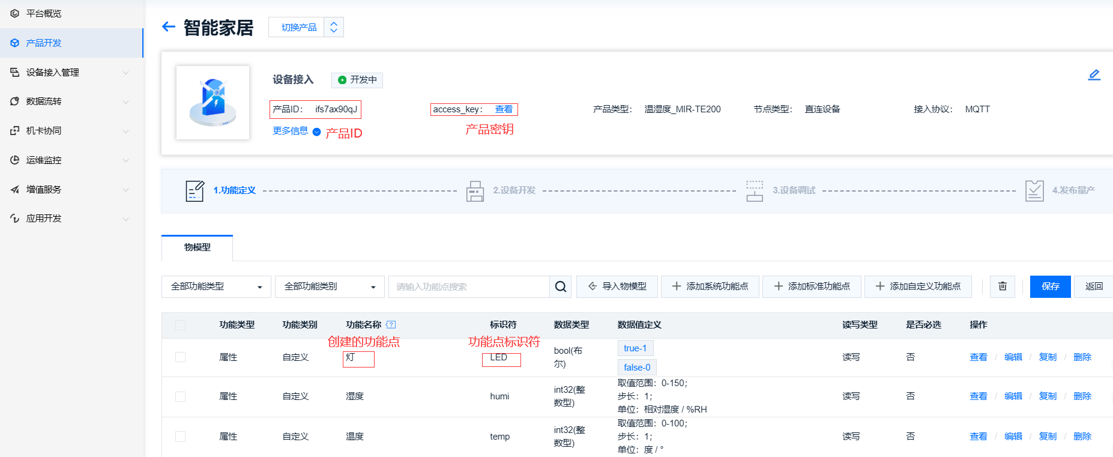Click 导入物模型 button
The image size is (1113, 457).
click(x=617, y=286)
